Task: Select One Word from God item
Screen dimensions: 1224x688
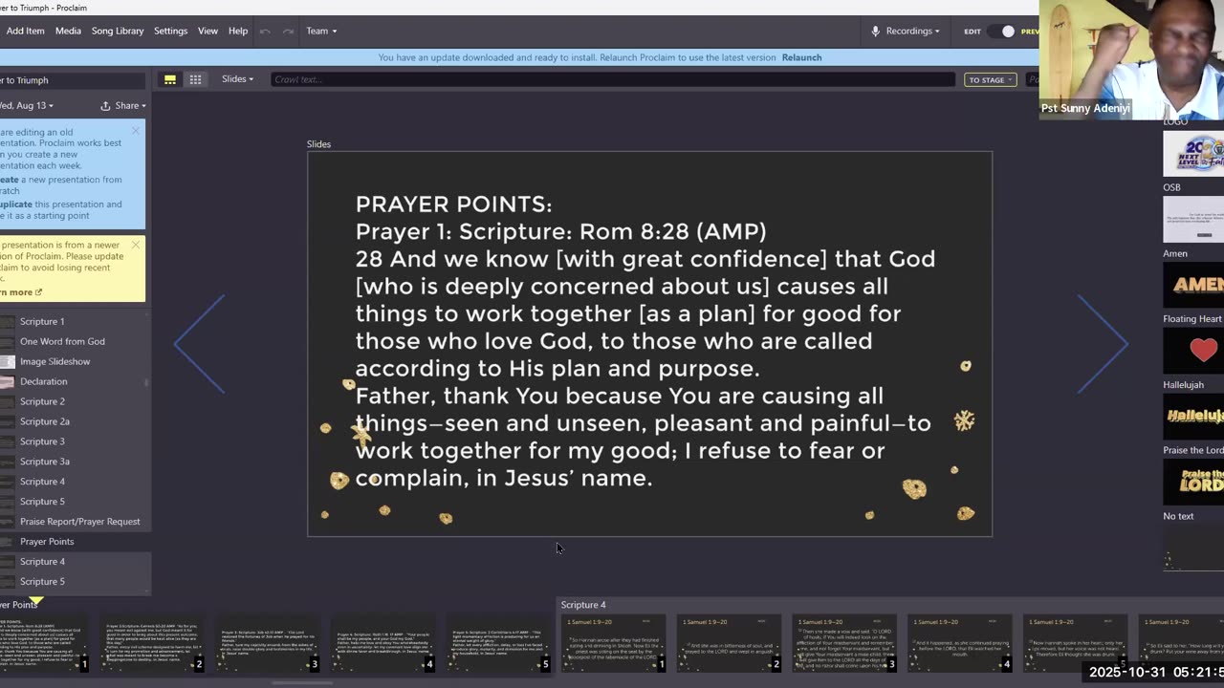Action: coord(74,341)
